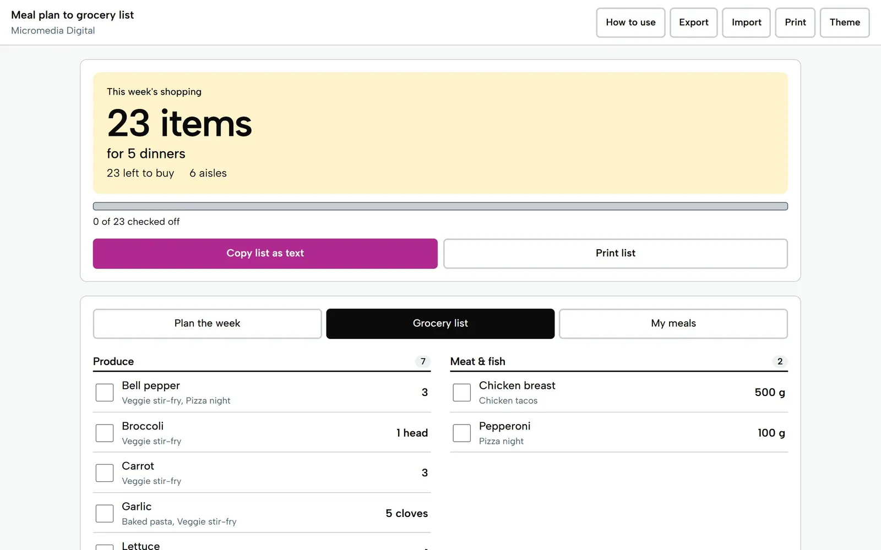Tick the Broccoli checkbox
This screenshot has width=881, height=550.
[x=105, y=433]
